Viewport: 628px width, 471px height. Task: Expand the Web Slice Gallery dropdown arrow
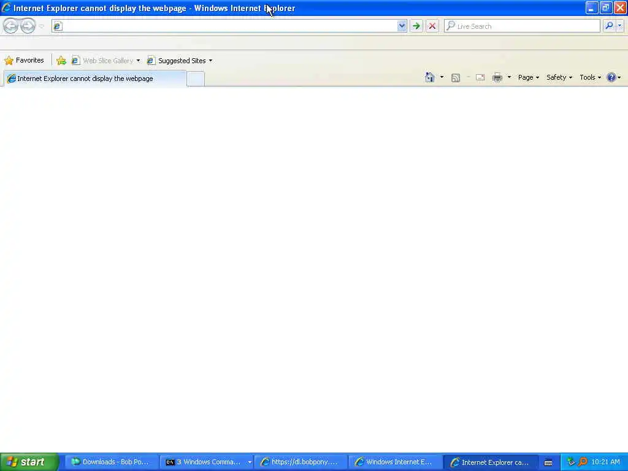[138, 61]
